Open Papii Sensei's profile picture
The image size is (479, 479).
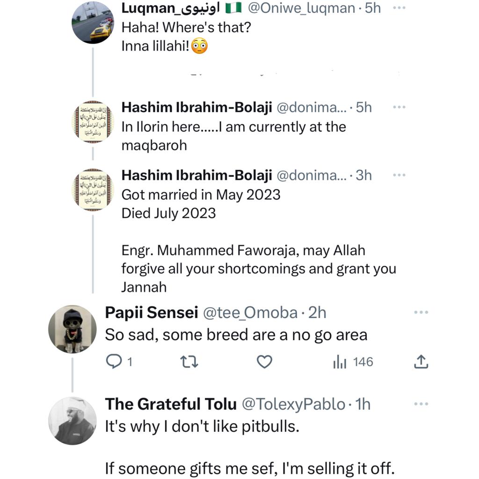click(x=72, y=329)
